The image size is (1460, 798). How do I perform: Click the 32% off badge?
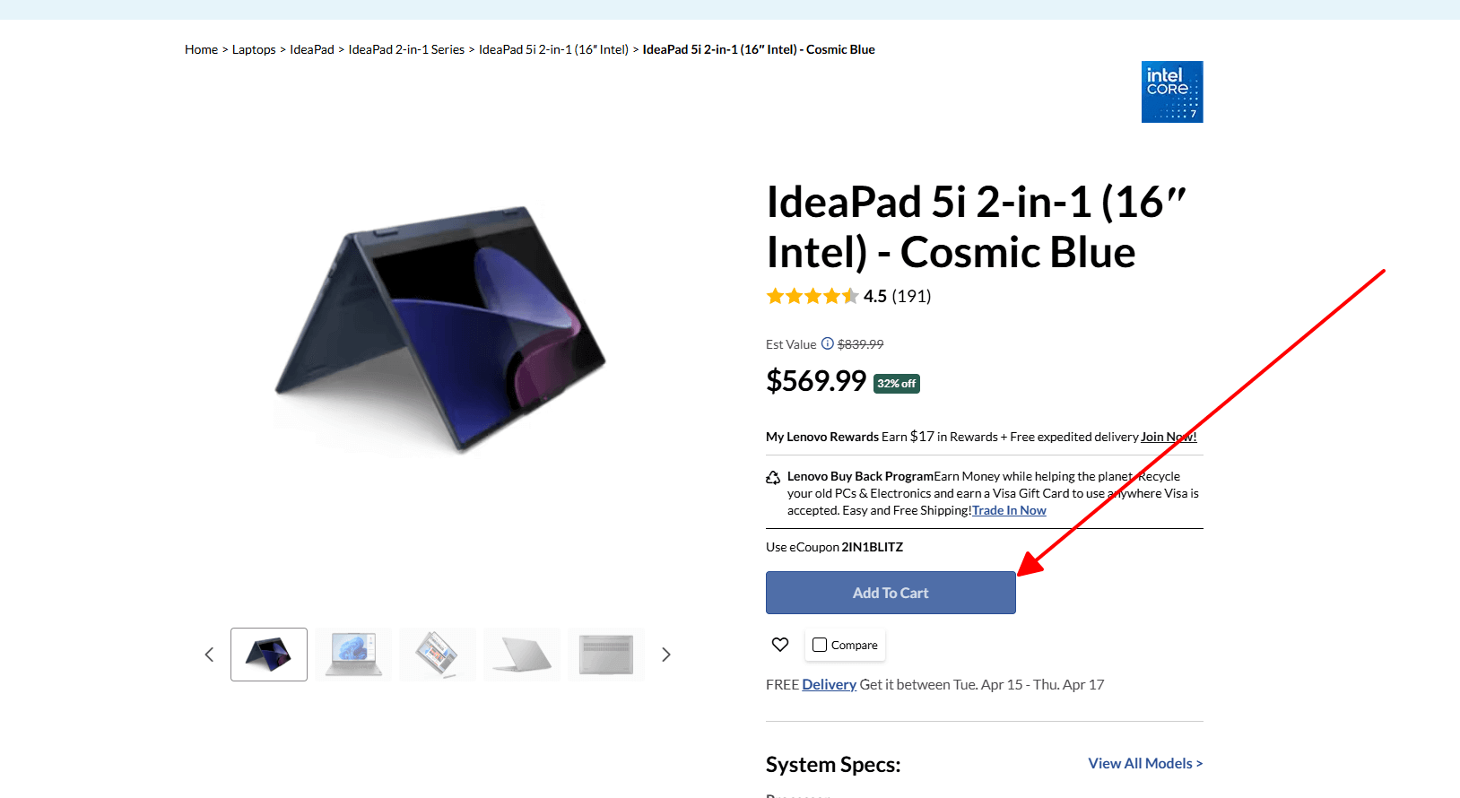896,383
